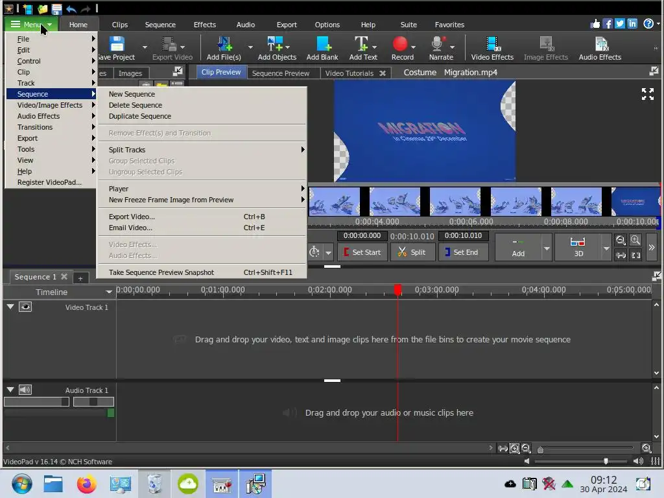Open the blue help question-mark icon
This screenshot has width=664, height=498.
coord(648,24)
